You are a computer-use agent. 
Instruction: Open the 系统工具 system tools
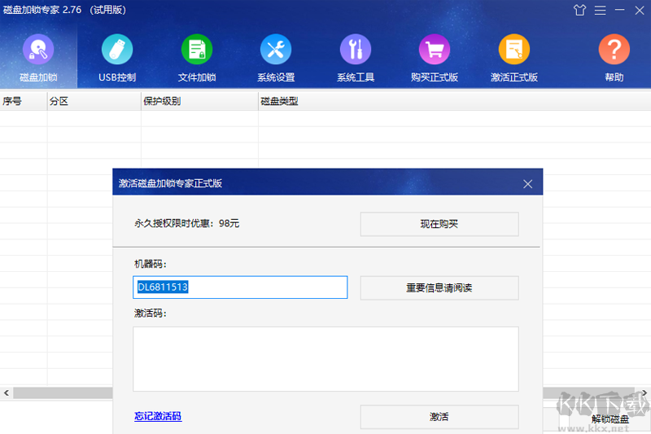pyautogui.click(x=356, y=50)
